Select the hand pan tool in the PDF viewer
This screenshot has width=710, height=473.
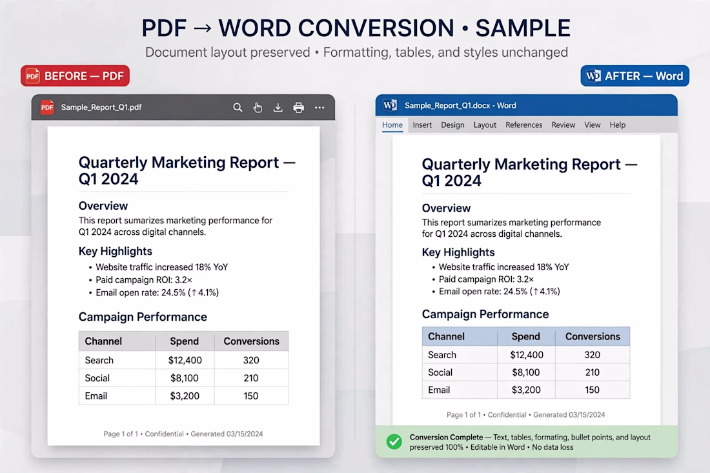coord(258,107)
